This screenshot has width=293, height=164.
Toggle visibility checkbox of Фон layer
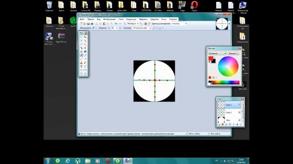coord(239,120)
